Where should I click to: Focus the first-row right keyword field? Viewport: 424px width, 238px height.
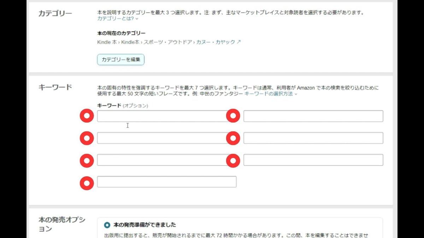coord(313,116)
